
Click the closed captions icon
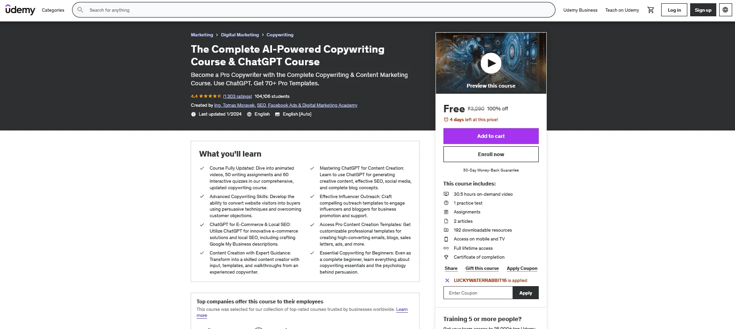[x=278, y=114]
